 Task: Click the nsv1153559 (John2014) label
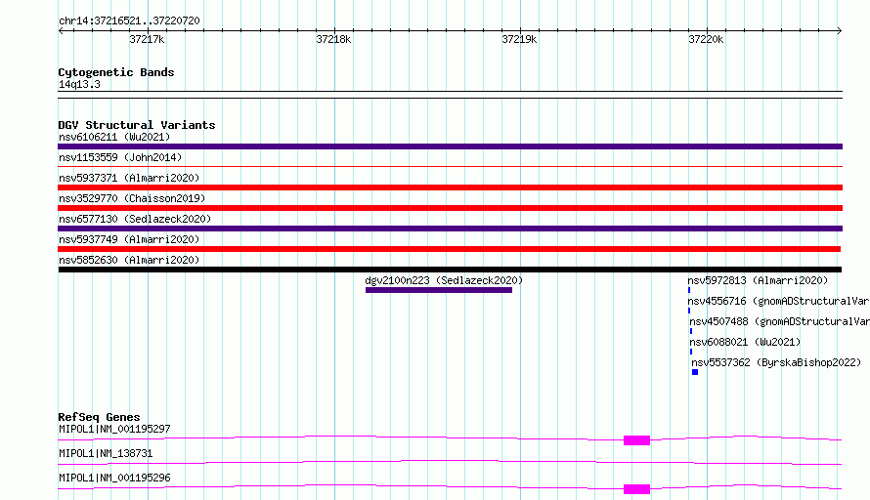point(120,157)
